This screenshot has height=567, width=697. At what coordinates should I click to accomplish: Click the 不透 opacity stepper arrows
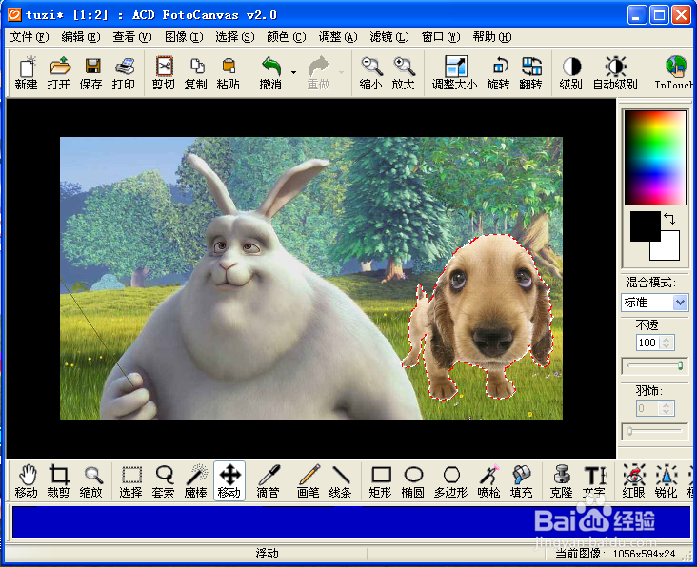666,342
